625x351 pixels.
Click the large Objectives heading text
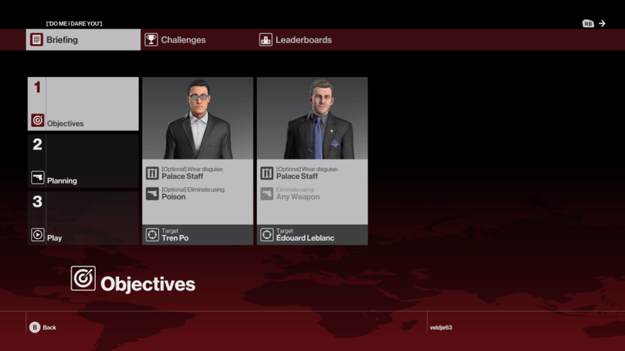(x=148, y=284)
